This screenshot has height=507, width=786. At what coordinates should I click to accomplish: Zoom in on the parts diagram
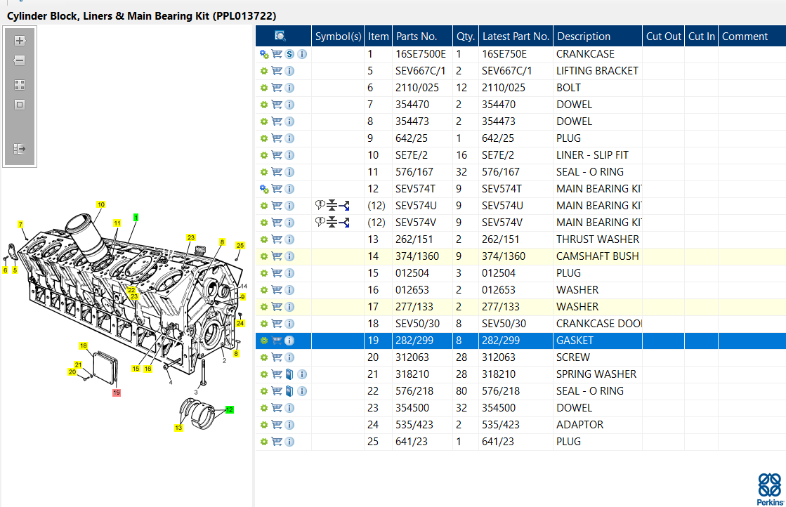pyautogui.click(x=20, y=41)
